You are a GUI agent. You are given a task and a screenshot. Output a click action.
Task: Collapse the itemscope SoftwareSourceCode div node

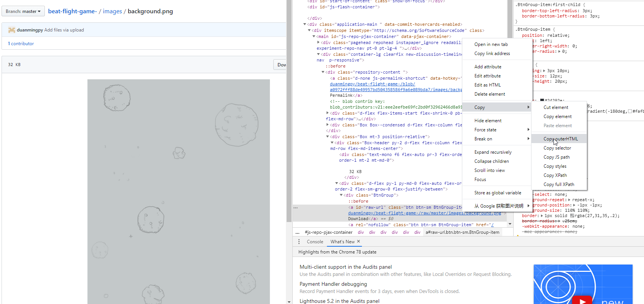click(x=309, y=30)
